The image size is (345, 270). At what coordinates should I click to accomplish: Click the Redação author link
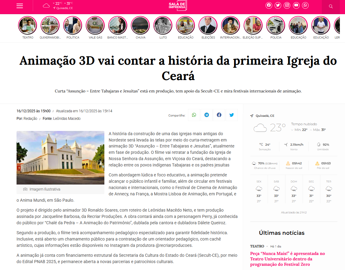click(30, 119)
